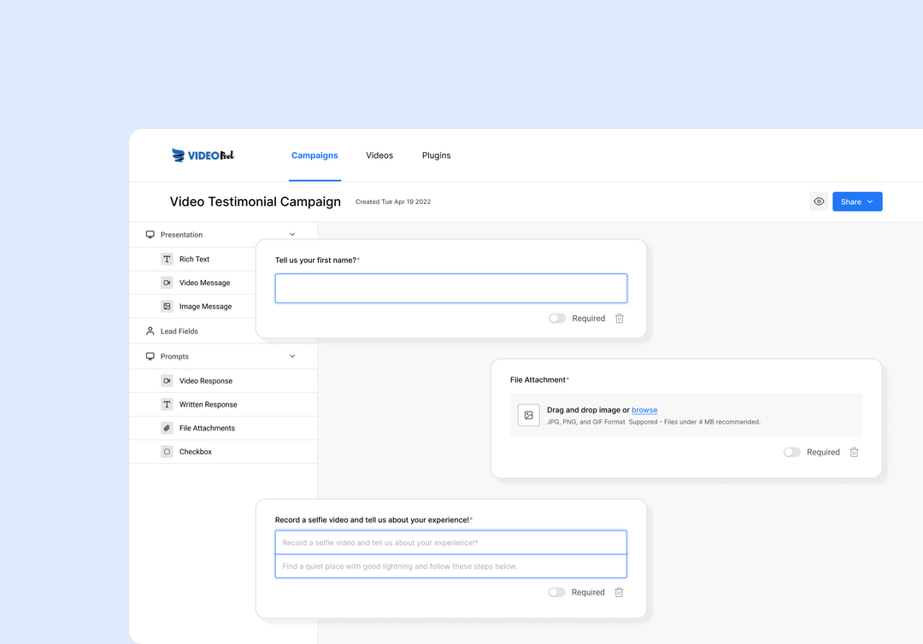Viewport: 923px width, 644px height.
Task: Toggle Required on the selfie video prompt
Action: (x=556, y=592)
